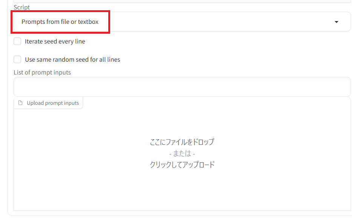Enable the 'Iterate seed every line' checkbox
This screenshot has height=219, width=352.
17,41
